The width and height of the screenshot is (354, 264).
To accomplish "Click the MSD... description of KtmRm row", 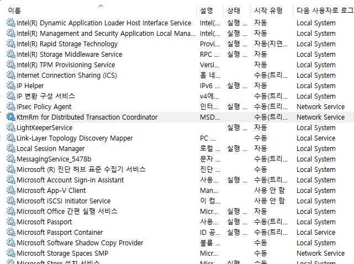I will tap(210, 117).
